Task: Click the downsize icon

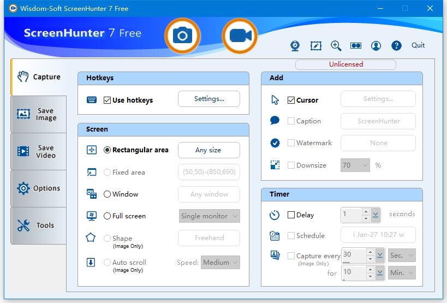Action: 275,165
